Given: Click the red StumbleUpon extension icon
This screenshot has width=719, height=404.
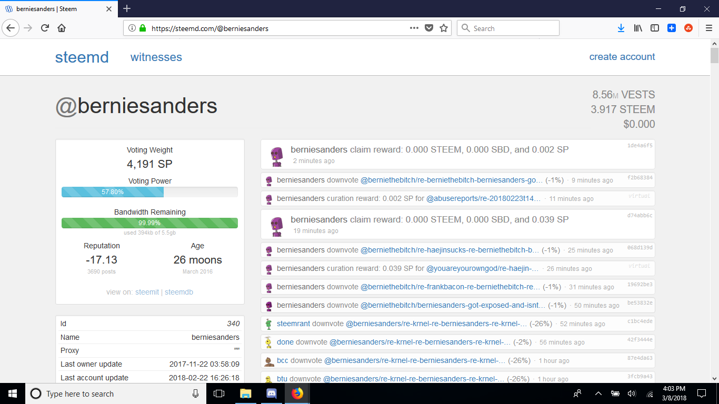Looking at the screenshot, I should click(x=688, y=28).
